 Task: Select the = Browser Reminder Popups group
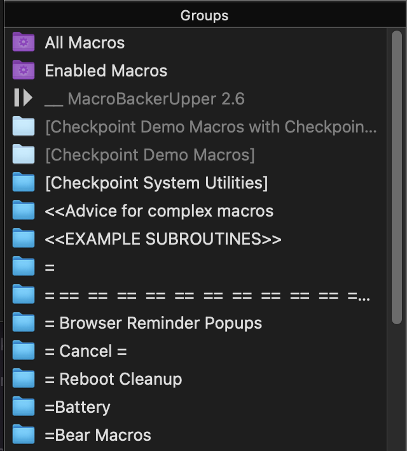196,323
